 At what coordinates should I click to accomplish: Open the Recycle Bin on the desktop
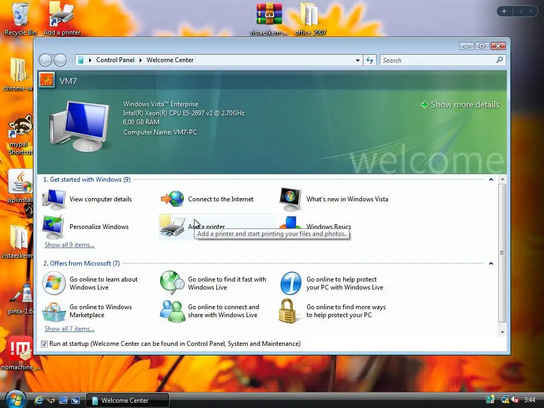click(x=21, y=19)
